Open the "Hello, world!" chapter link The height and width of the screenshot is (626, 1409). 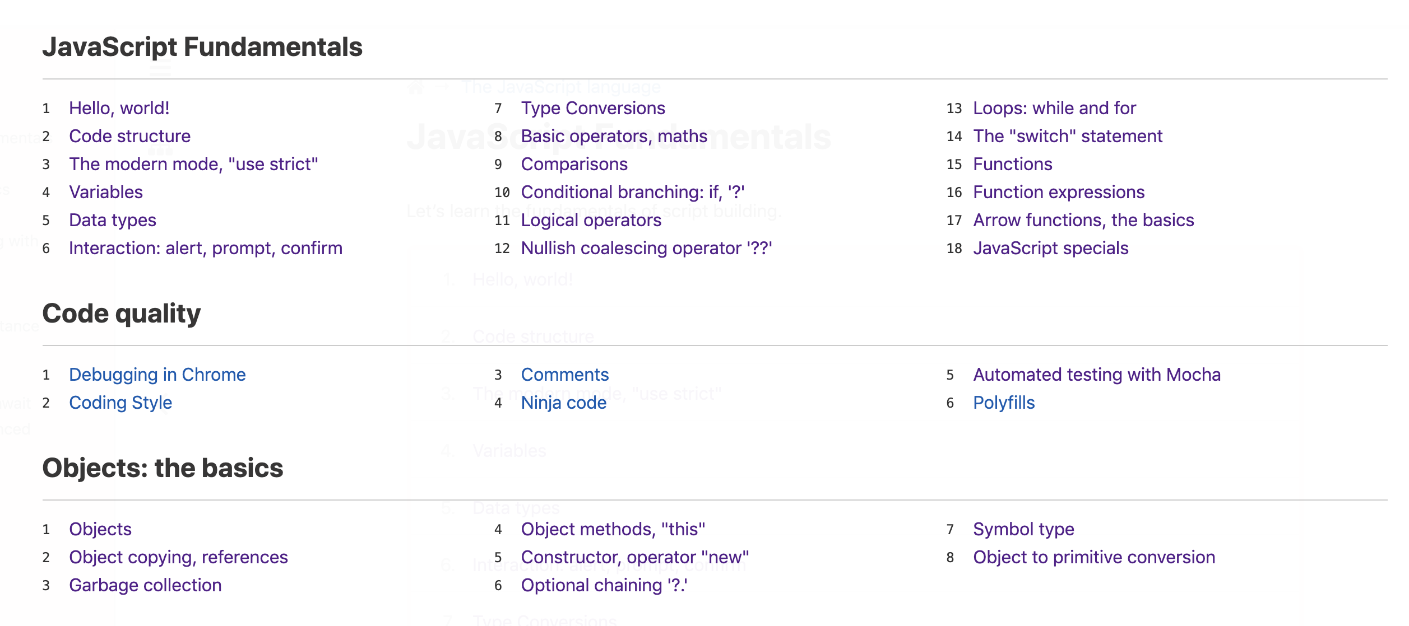[119, 108]
